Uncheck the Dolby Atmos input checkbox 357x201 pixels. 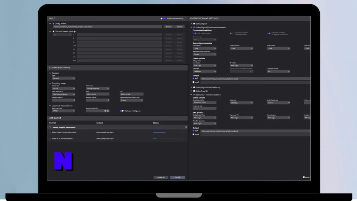(x=53, y=23)
